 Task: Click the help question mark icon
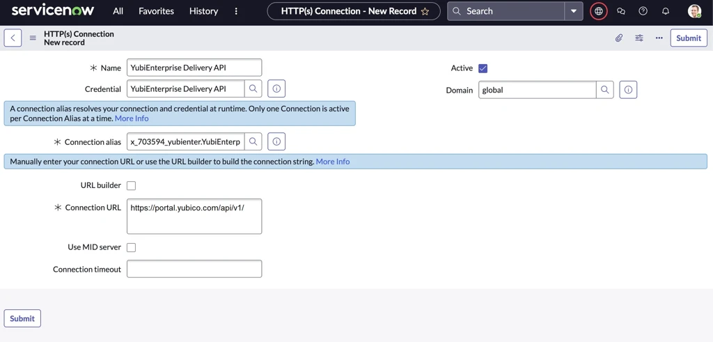(x=643, y=11)
